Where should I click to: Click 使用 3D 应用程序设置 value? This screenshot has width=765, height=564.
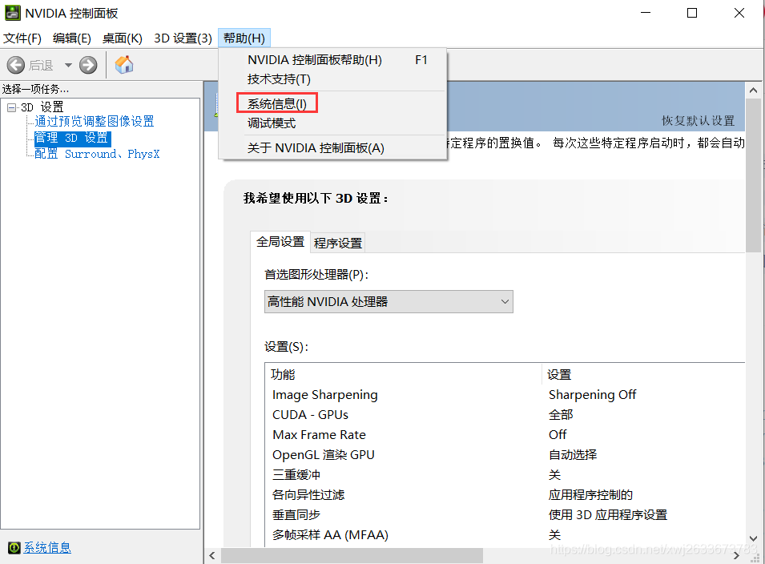pos(608,514)
